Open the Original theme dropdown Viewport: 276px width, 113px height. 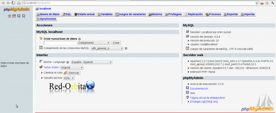pos(72,68)
